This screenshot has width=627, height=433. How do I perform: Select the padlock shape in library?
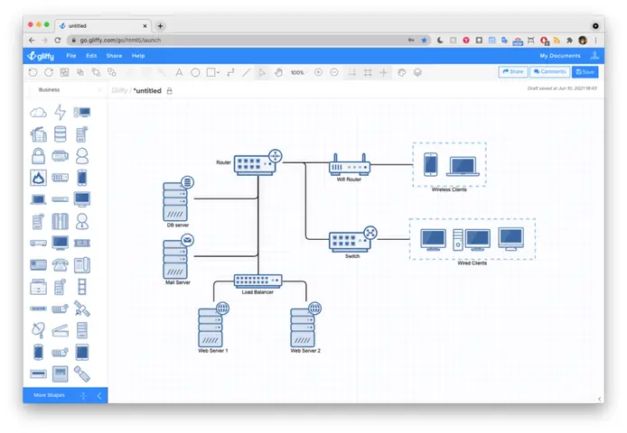[x=38, y=156]
